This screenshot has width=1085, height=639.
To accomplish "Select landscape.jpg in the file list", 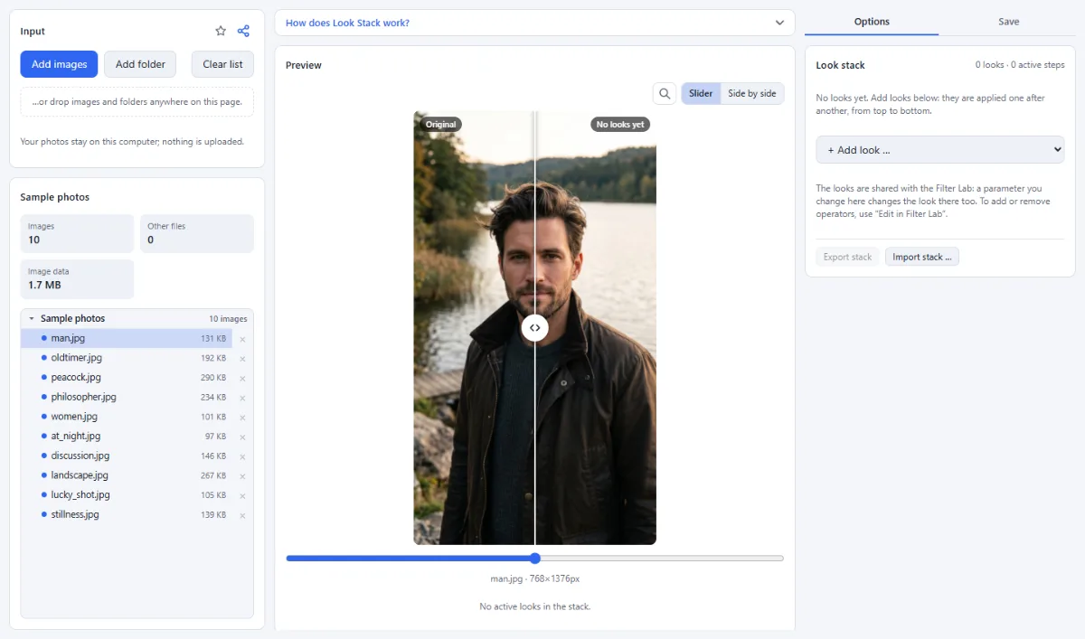I will (x=127, y=475).
